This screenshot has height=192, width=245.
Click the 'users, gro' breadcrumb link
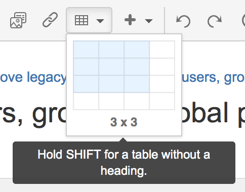(x=213, y=77)
